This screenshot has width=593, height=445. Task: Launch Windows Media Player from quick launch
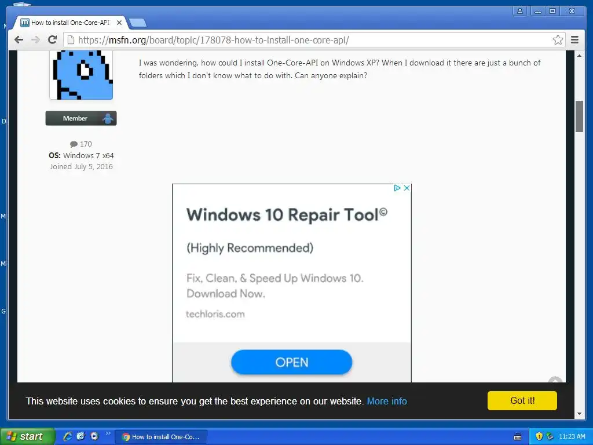coord(94,436)
